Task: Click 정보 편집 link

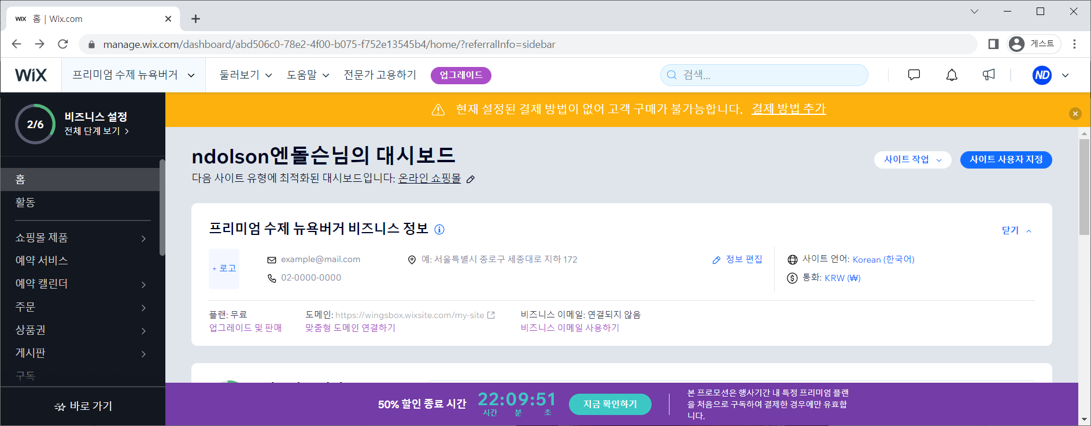Action: (x=737, y=260)
